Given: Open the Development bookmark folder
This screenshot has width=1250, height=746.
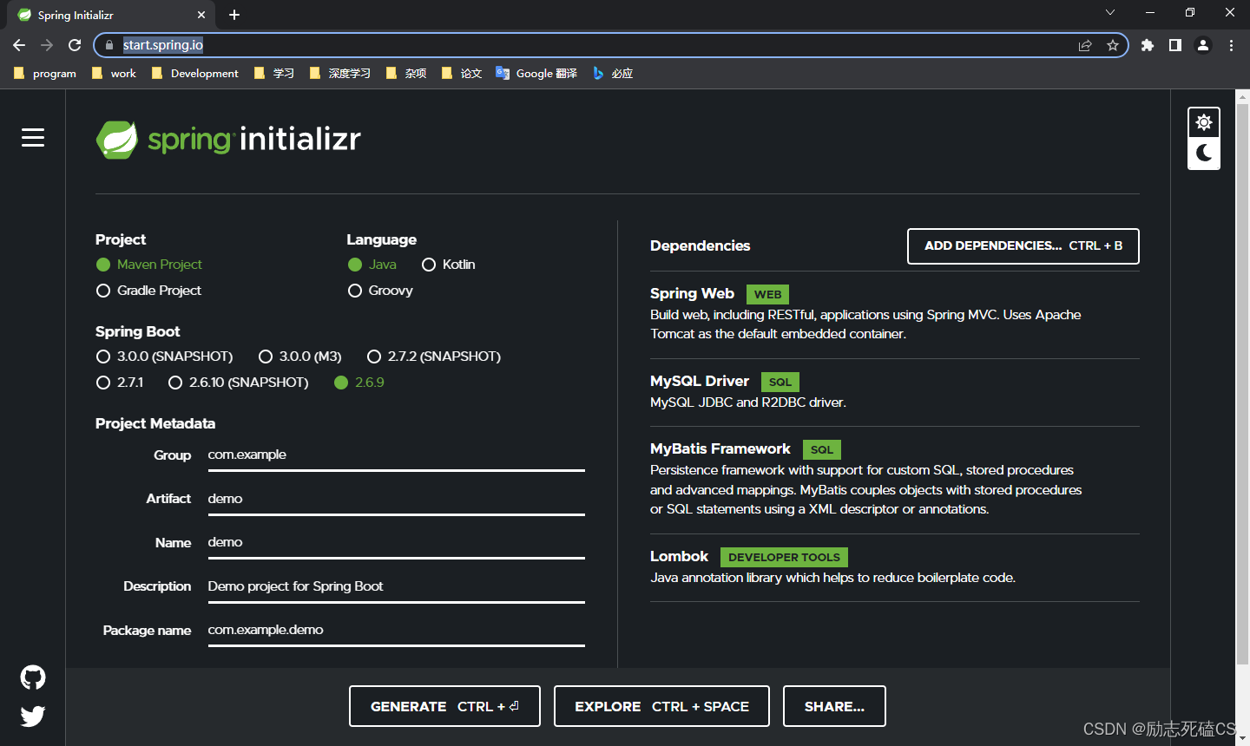Looking at the screenshot, I should pyautogui.click(x=194, y=74).
